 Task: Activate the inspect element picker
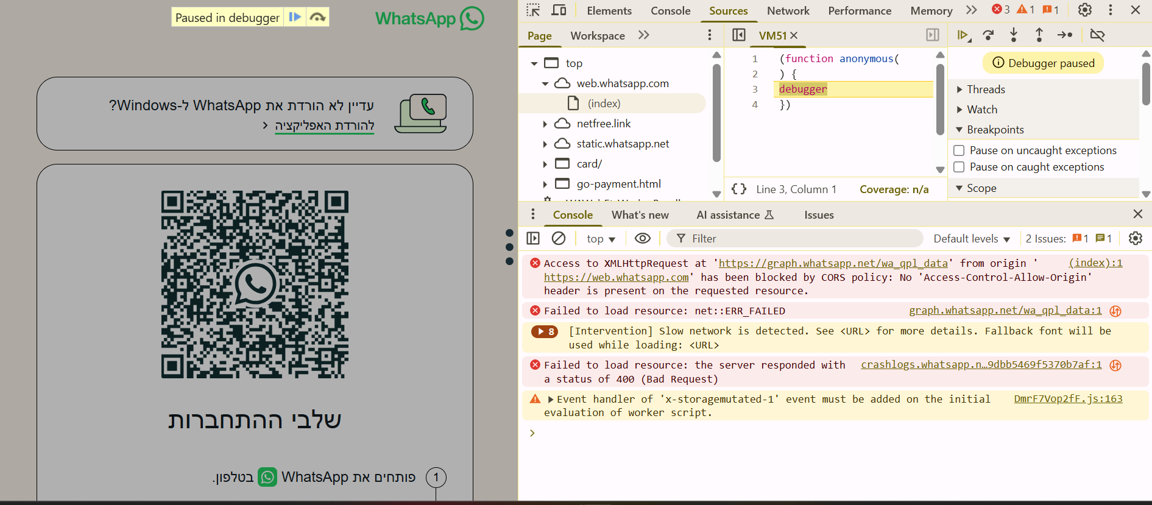533,10
